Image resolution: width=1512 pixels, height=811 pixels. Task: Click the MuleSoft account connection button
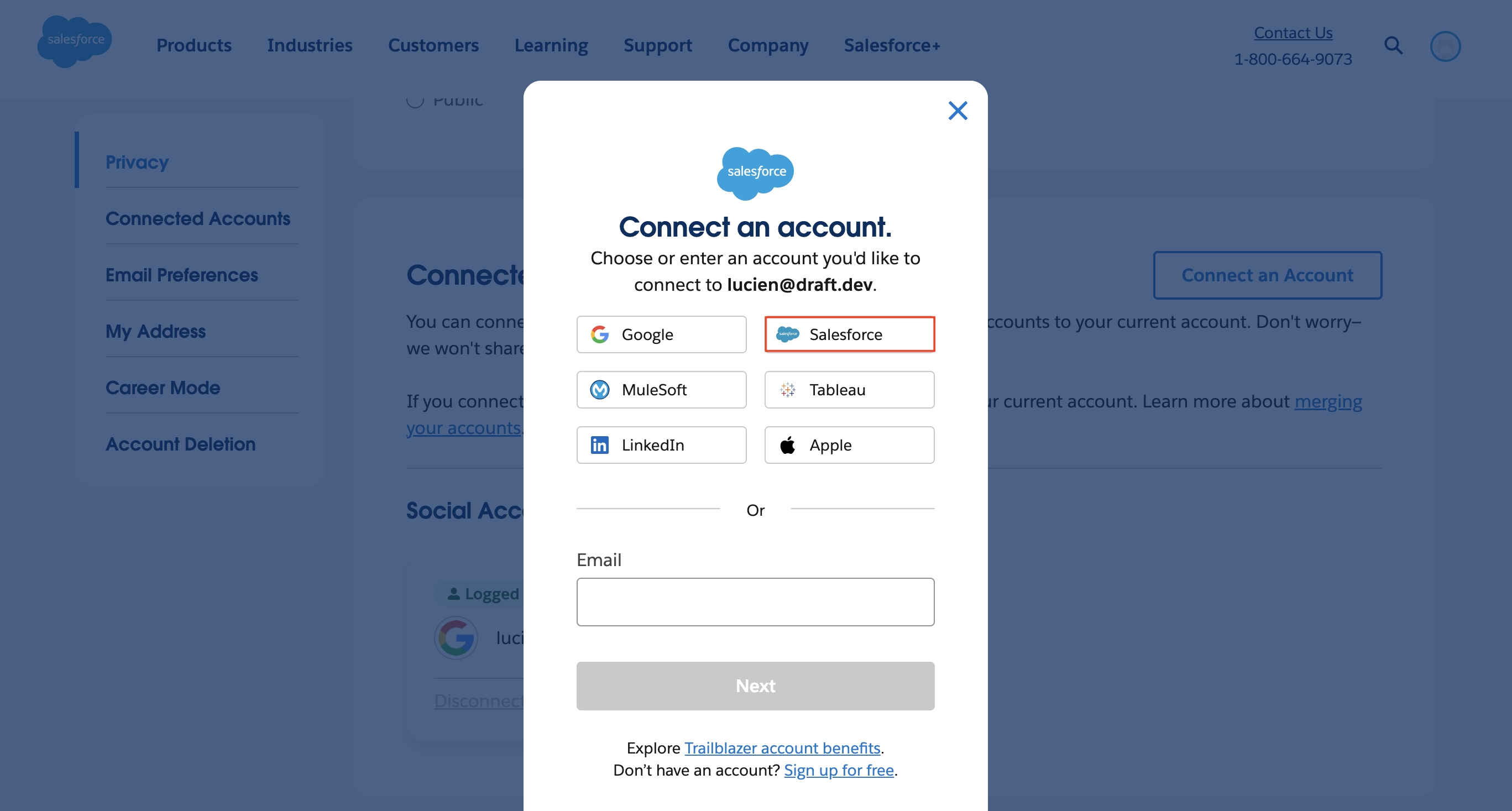pyautogui.click(x=661, y=389)
